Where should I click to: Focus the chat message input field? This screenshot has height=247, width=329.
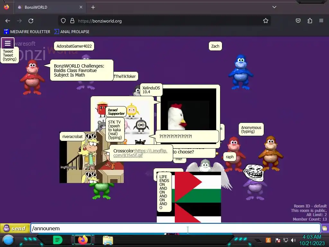coord(175,228)
